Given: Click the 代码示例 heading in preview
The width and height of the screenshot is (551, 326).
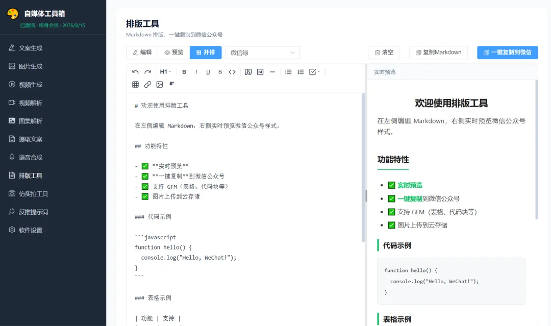Looking at the screenshot, I should click(x=397, y=245).
